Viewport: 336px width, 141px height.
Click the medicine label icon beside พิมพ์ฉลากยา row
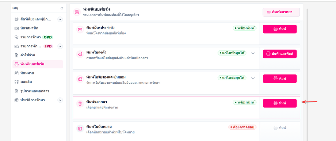80,104
